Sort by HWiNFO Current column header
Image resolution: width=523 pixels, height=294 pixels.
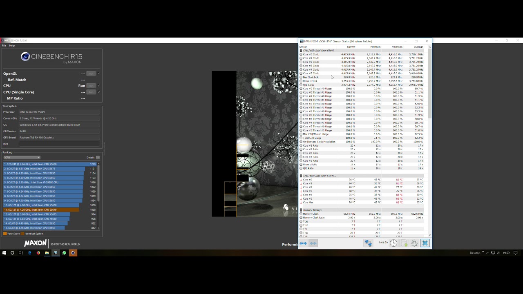351,47
